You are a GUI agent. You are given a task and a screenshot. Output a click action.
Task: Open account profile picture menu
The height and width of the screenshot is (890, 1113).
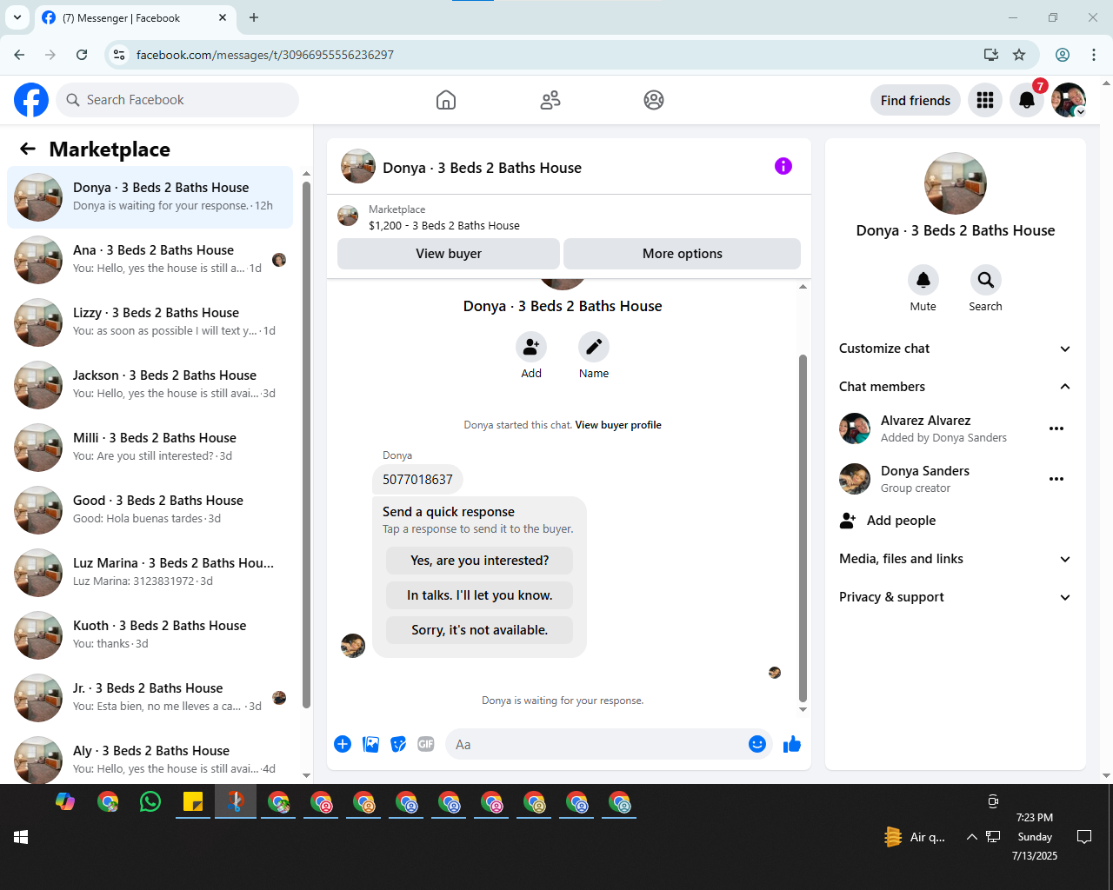[x=1069, y=100]
